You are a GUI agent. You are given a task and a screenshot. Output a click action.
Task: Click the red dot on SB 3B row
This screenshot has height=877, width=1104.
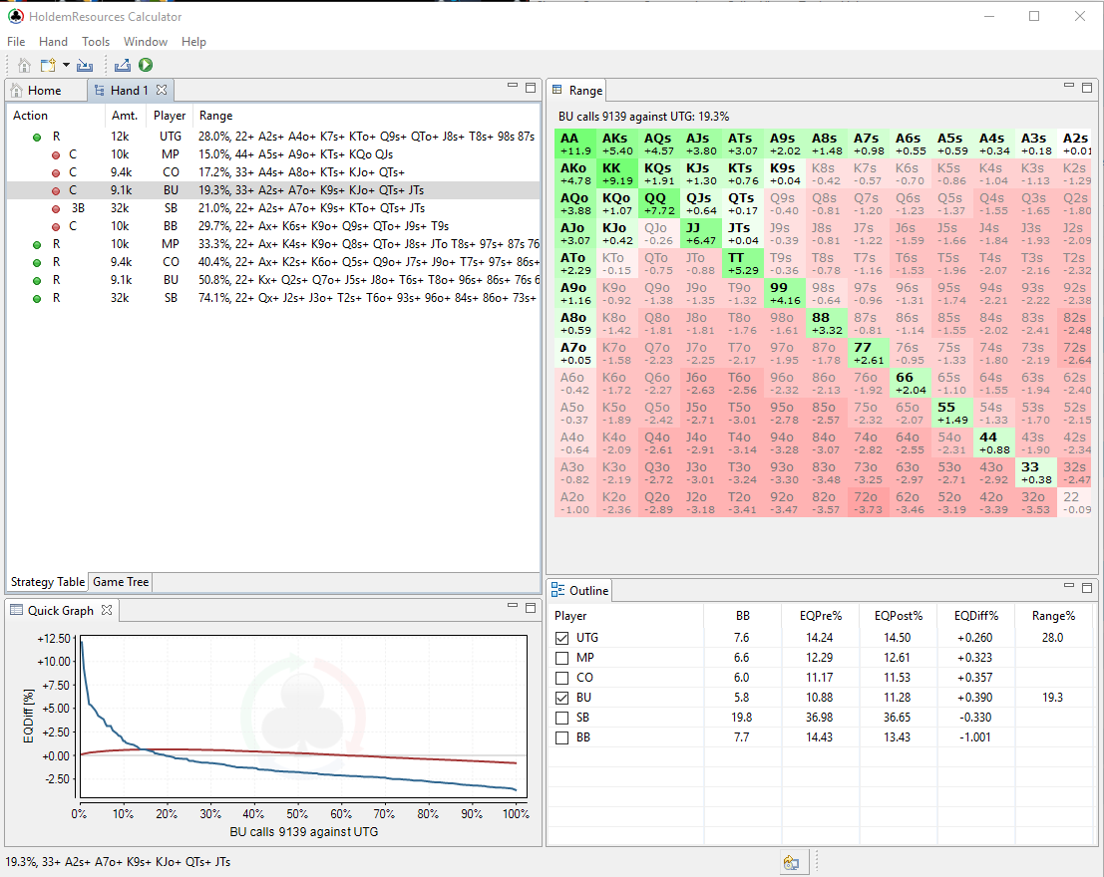pyautogui.click(x=56, y=209)
